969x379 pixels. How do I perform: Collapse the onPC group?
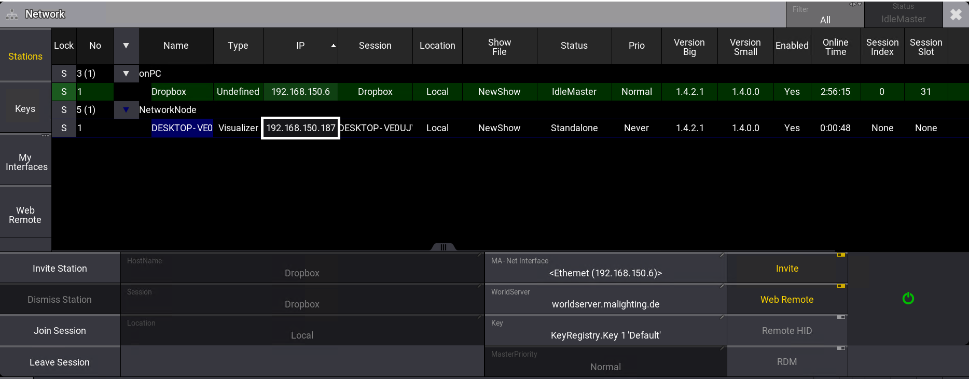pyautogui.click(x=126, y=74)
